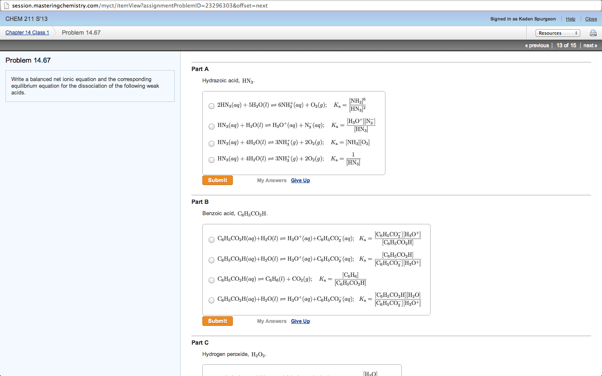602x376 pixels.
Task: Choose the last equation option in Part A
Action: [x=211, y=160]
